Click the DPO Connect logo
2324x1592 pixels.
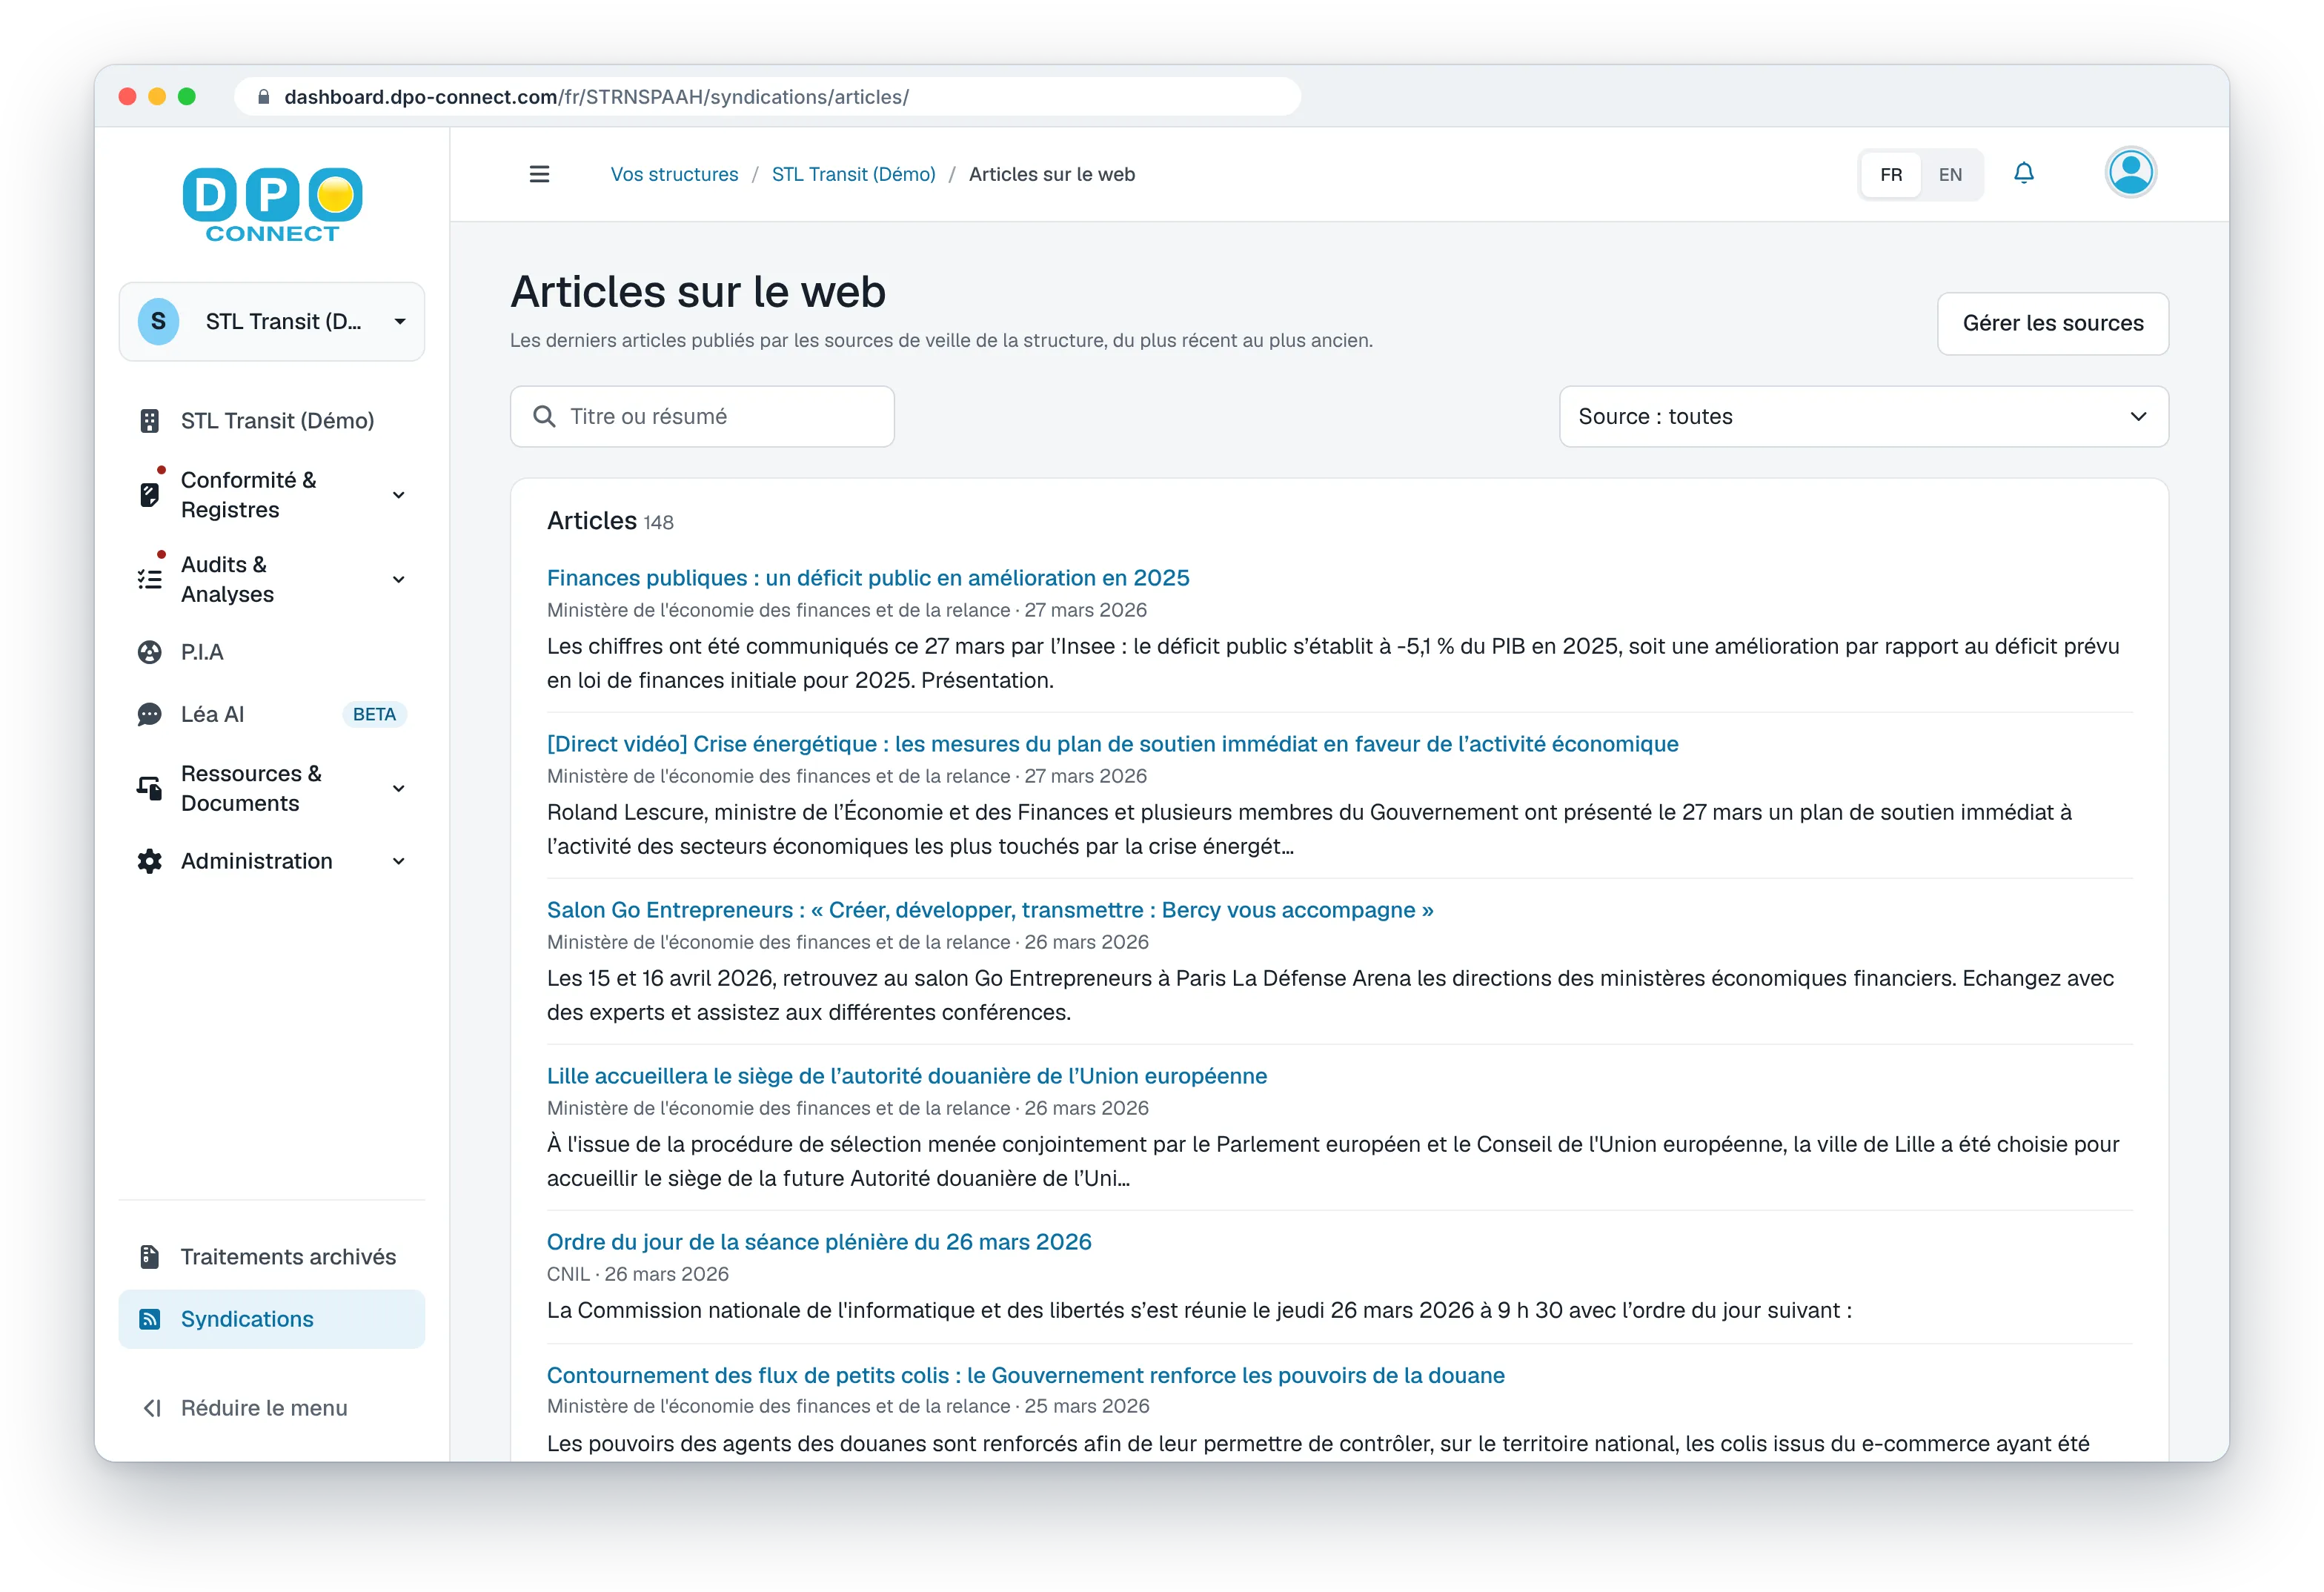click(272, 205)
